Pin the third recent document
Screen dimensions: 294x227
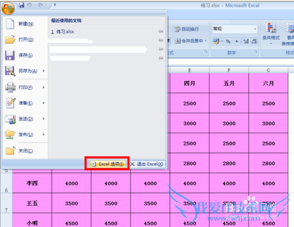161,49
